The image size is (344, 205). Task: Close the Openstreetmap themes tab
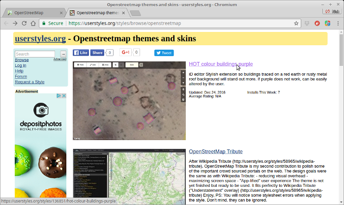(123, 13)
